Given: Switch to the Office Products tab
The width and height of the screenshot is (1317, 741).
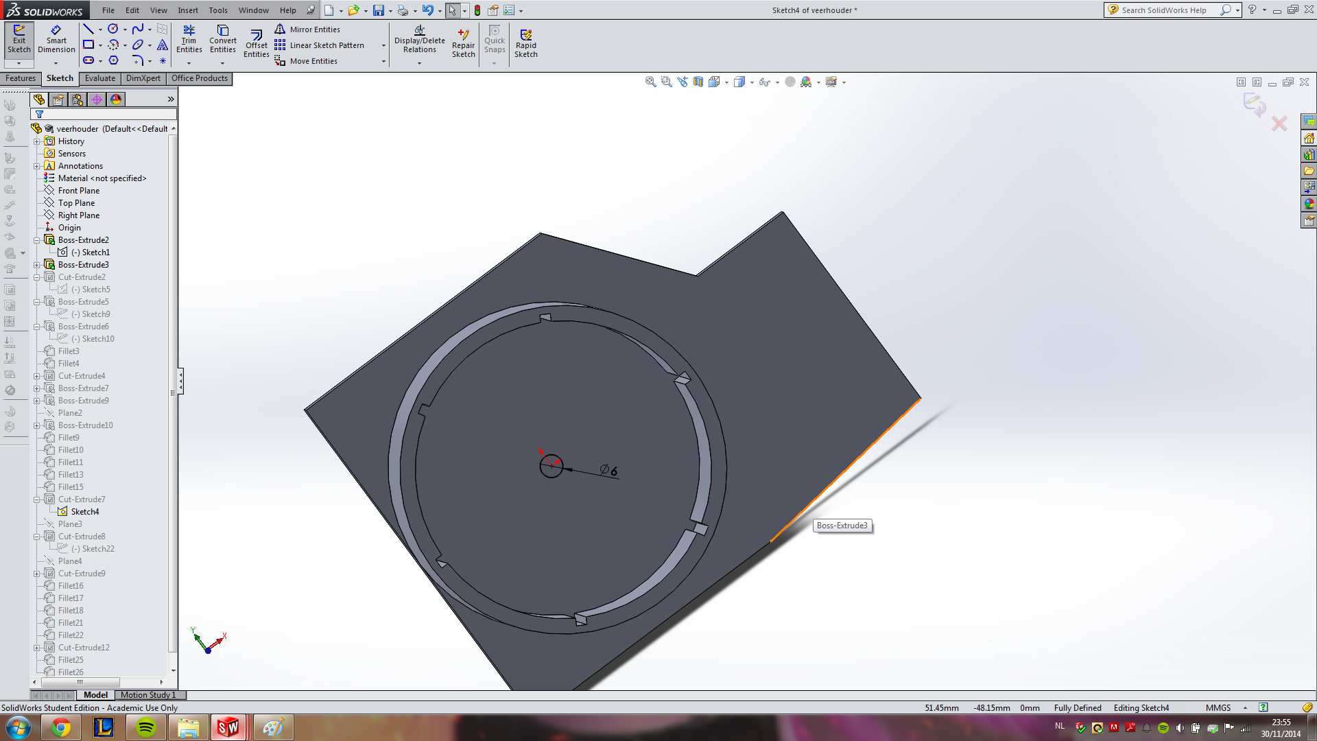Looking at the screenshot, I should [200, 78].
